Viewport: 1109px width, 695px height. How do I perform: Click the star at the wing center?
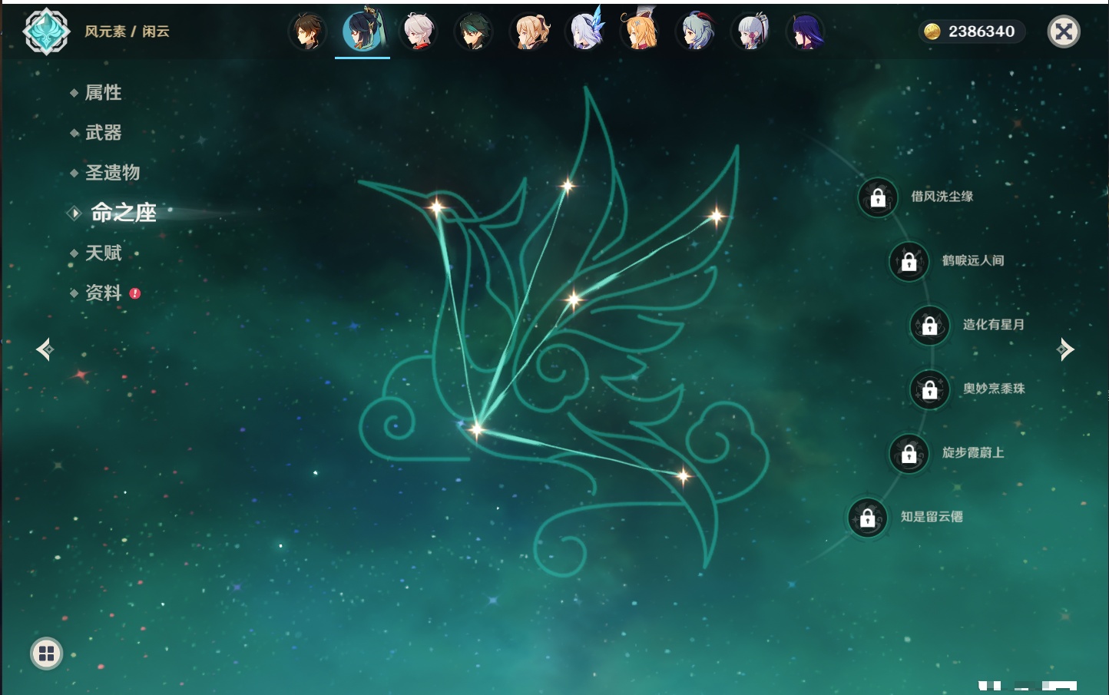(x=573, y=299)
